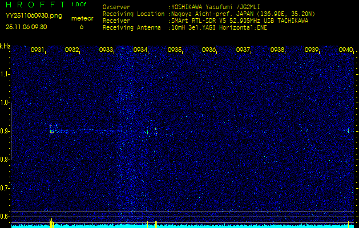
Task: Click the Ovserver field label
Action: coord(116,7)
